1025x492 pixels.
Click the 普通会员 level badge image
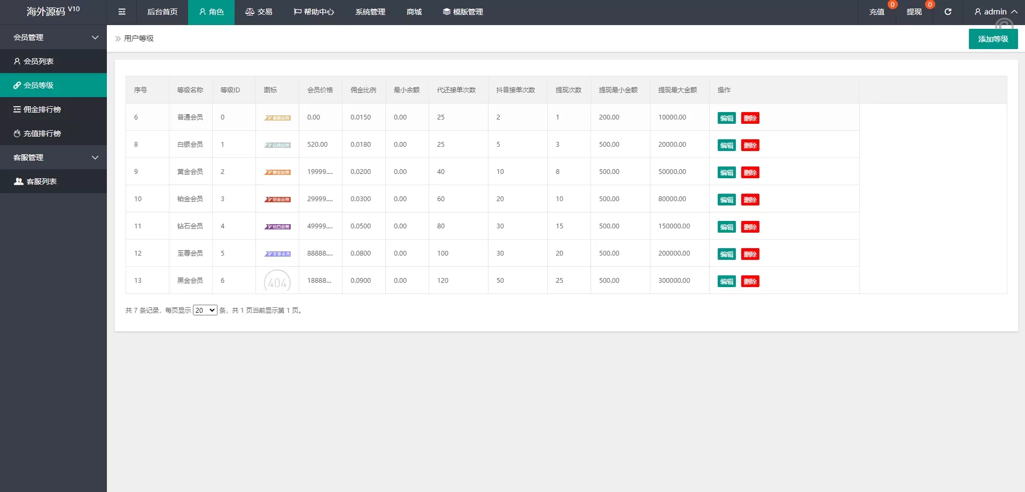(x=277, y=118)
